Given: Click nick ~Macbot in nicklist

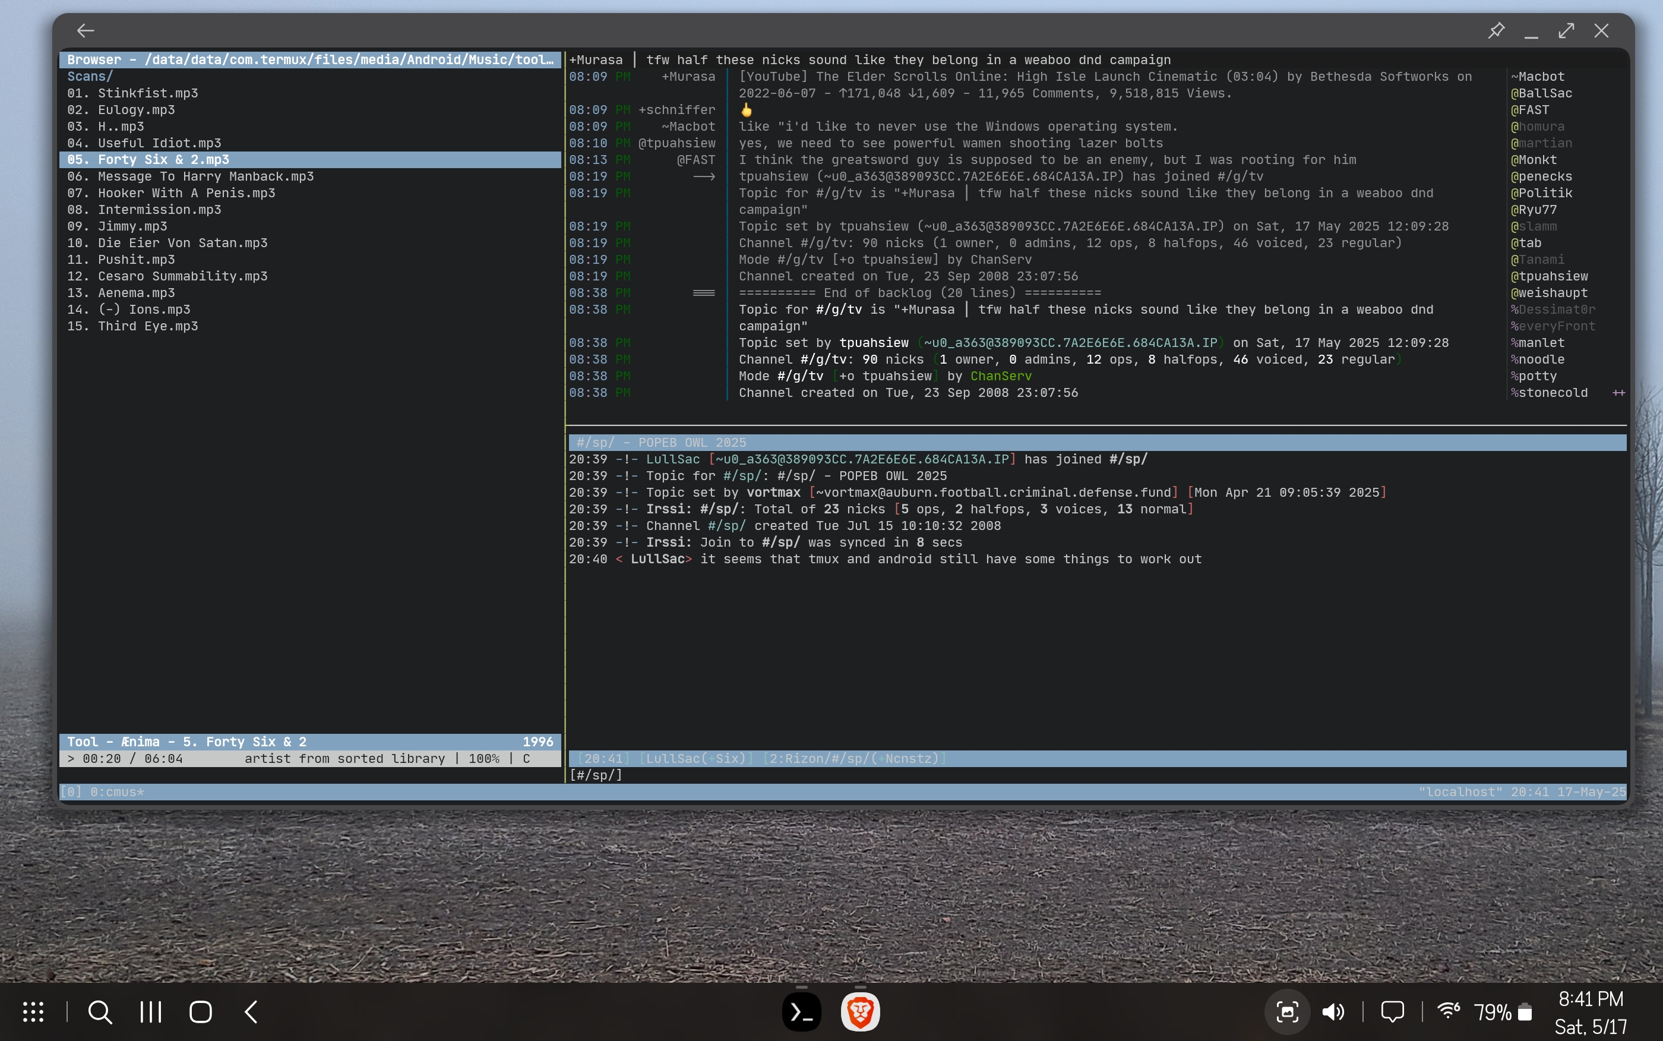Looking at the screenshot, I should tap(1537, 77).
